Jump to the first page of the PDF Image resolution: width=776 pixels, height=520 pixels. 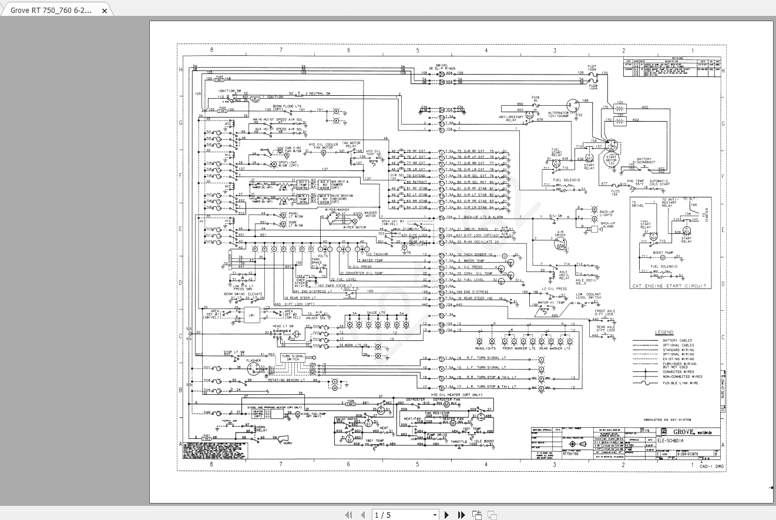348,514
